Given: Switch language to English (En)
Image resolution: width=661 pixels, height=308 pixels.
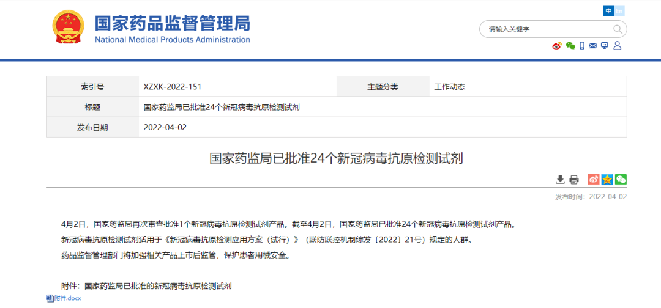Looking at the screenshot, I should click(x=619, y=11).
